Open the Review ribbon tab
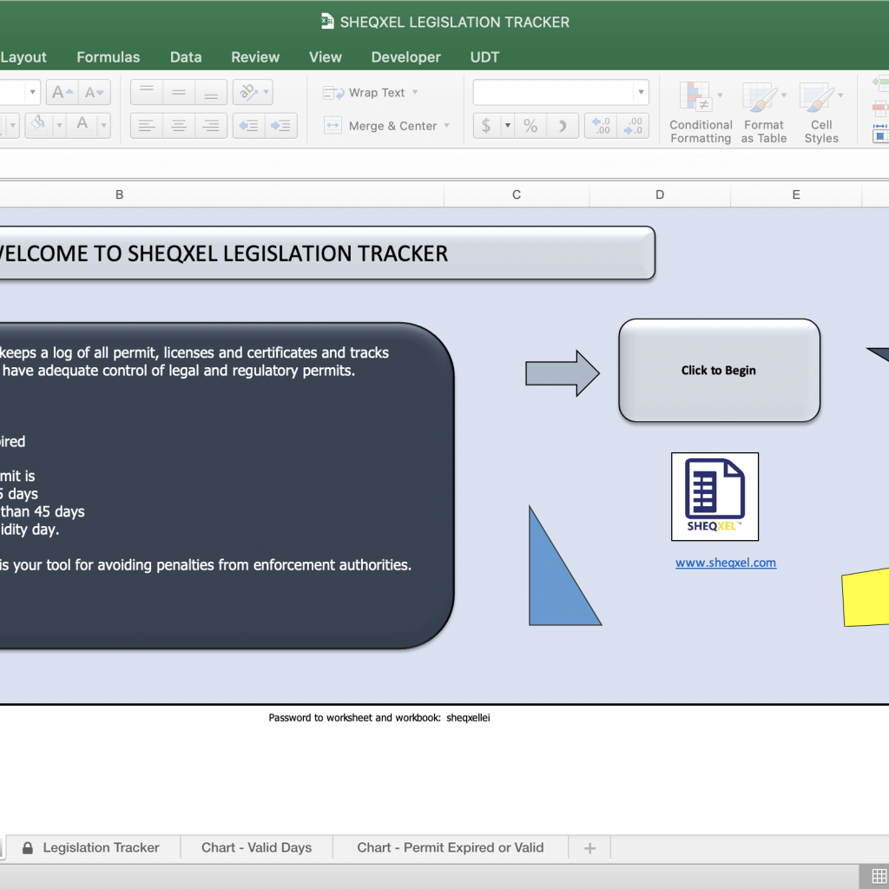The image size is (889, 889). pos(255,57)
